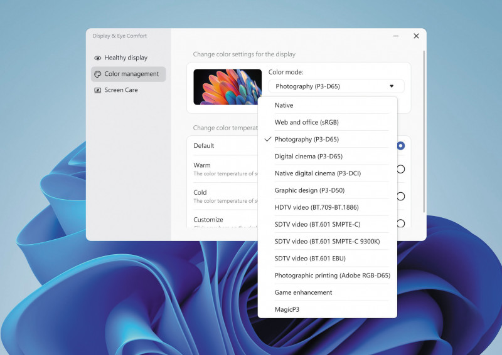Select the Default color temperature radio button

[400, 146]
